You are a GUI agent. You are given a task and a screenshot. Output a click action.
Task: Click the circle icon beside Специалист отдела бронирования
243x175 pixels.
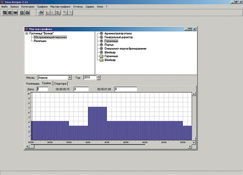point(101,48)
